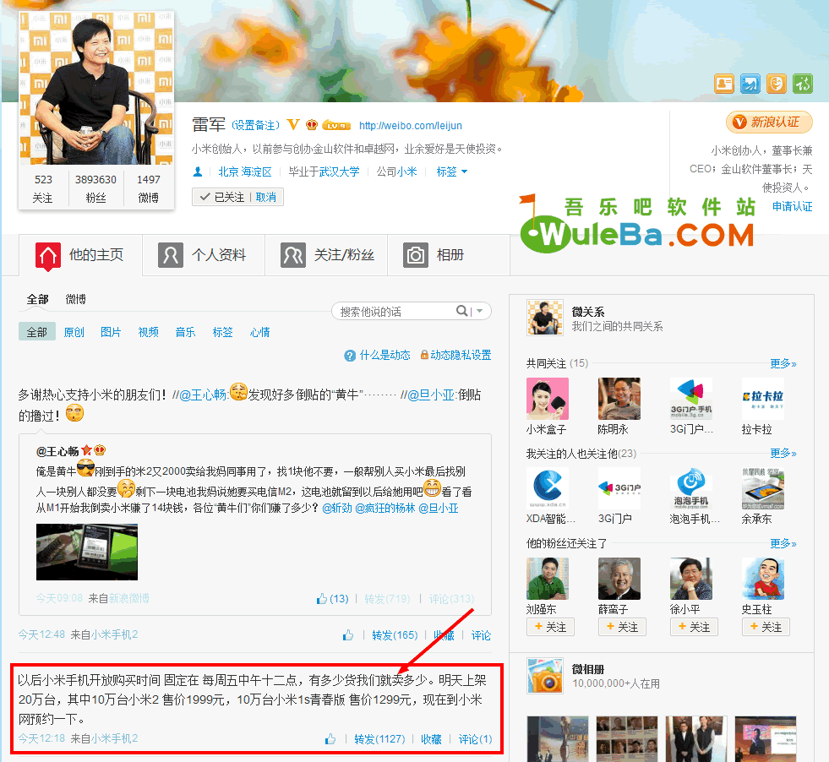Viewport: 829px width, 762px height.
Task: Click the @旦小亚 mention in the quoted post
Action: (x=439, y=509)
